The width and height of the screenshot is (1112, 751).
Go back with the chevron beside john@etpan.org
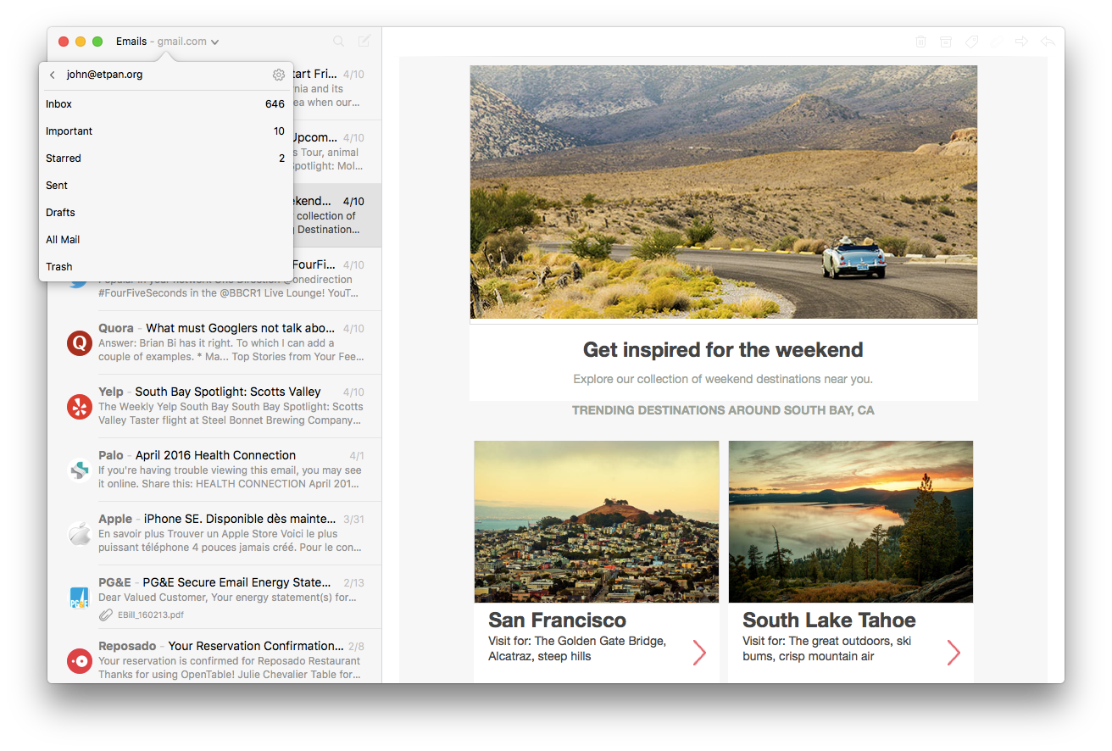tap(53, 75)
